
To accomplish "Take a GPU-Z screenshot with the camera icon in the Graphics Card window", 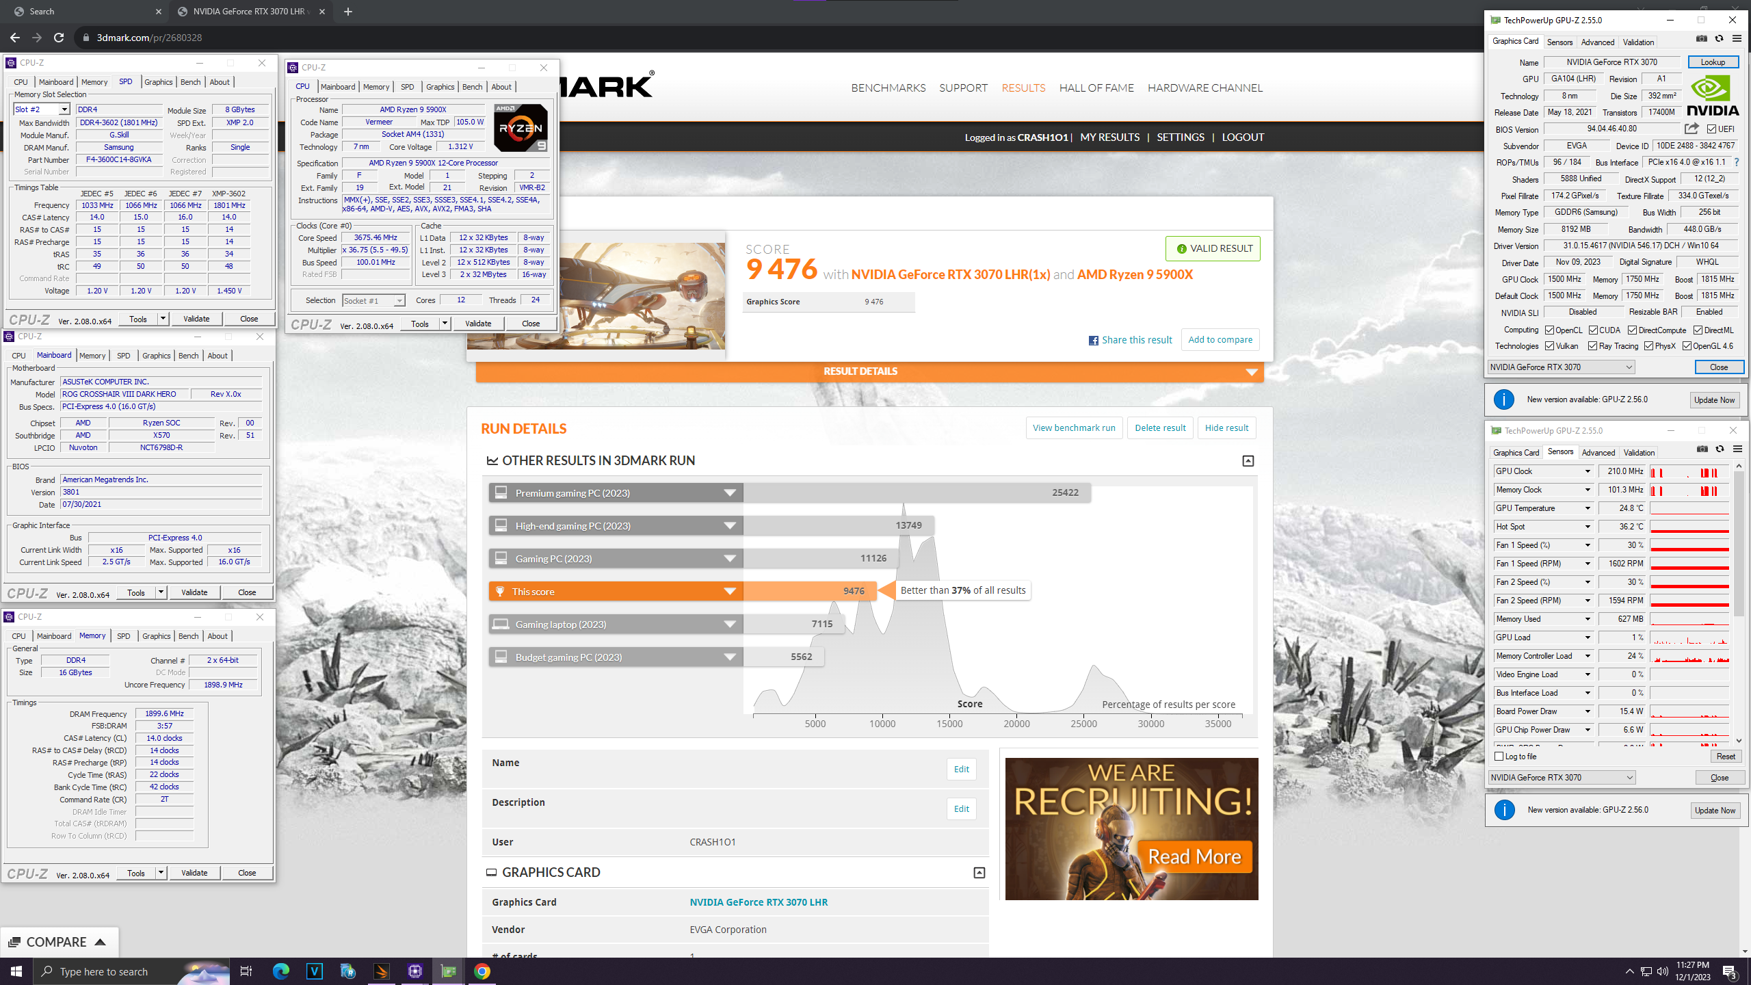I will [1702, 40].
